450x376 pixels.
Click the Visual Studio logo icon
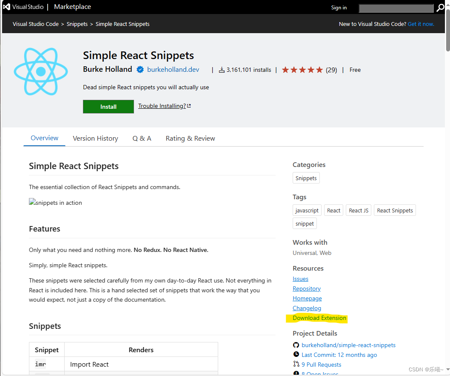click(x=6, y=7)
